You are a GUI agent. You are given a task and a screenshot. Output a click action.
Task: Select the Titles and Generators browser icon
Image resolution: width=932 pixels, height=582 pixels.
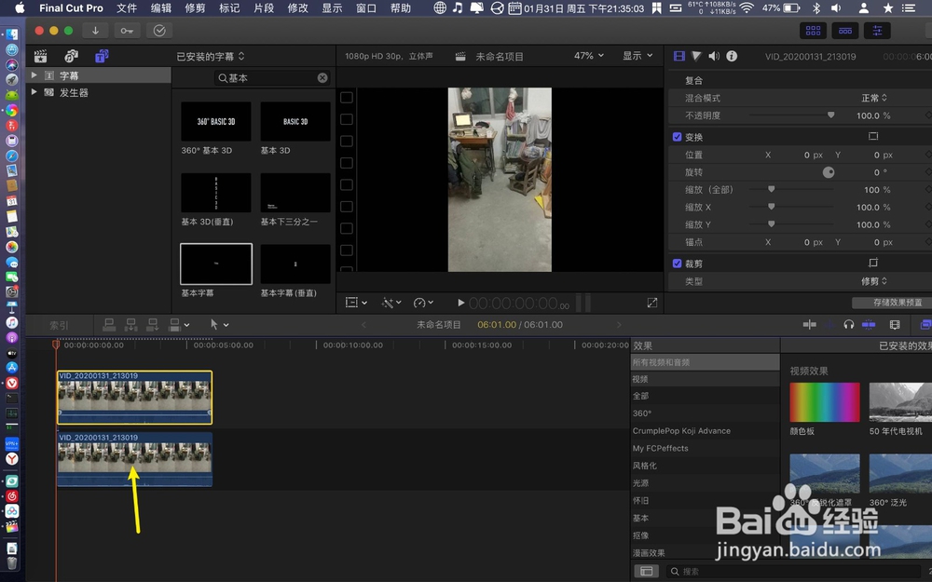click(101, 56)
